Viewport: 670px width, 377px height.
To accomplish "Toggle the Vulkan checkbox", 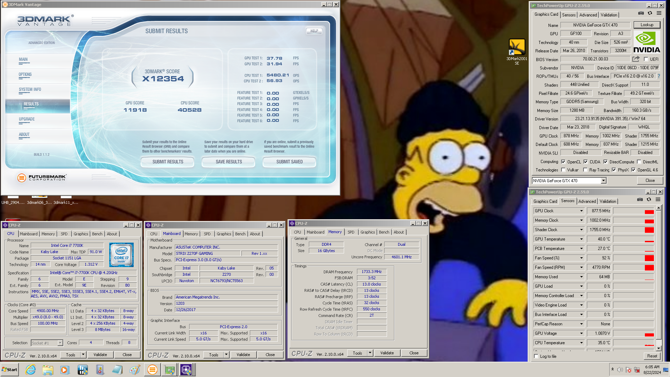I will (x=563, y=170).
